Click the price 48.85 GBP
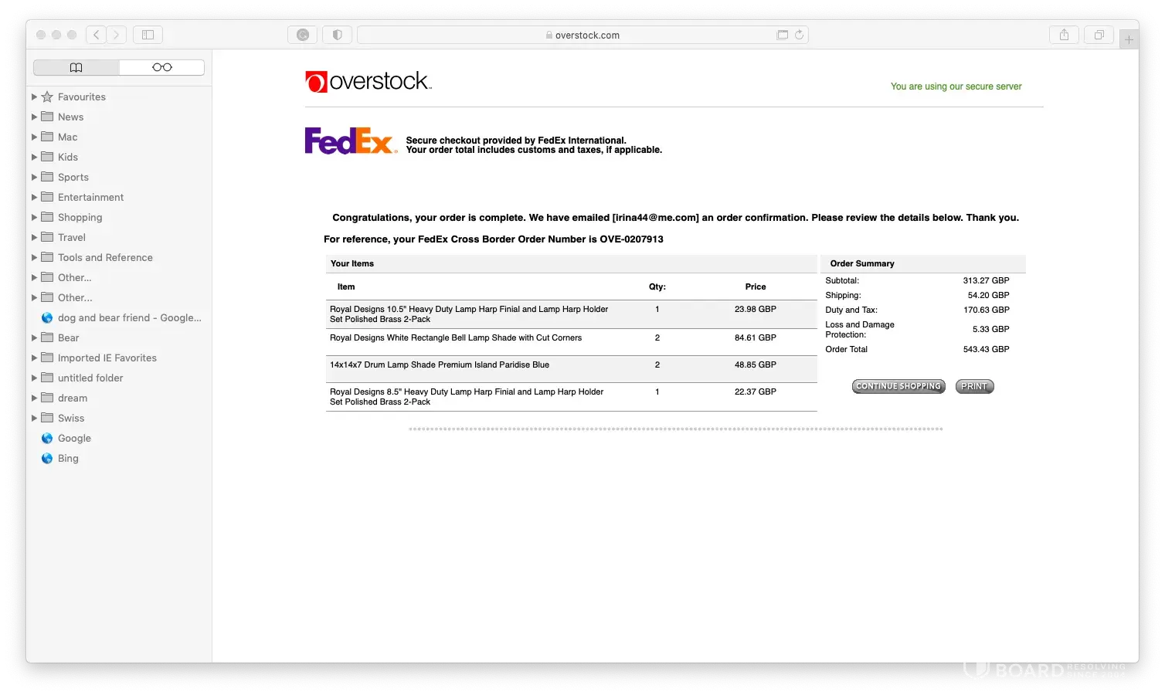The height and width of the screenshot is (695, 1165). click(756, 364)
